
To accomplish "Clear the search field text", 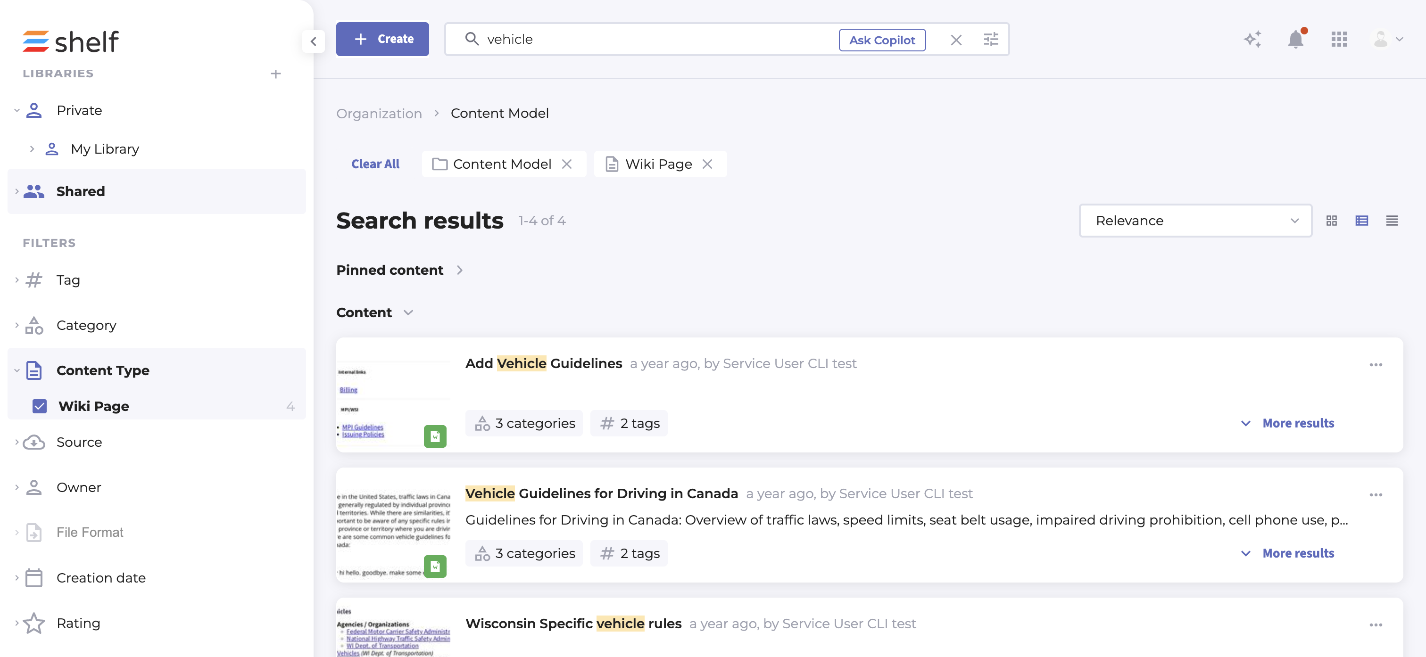I will [956, 40].
